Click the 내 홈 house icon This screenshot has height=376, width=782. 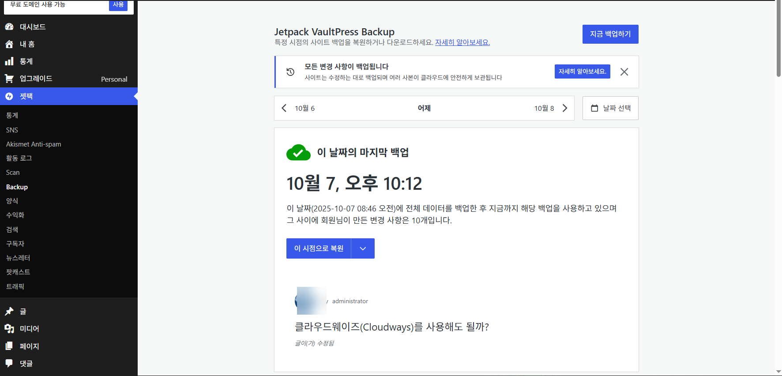click(9, 44)
